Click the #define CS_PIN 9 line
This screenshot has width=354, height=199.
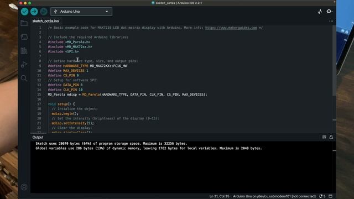coord(63,75)
